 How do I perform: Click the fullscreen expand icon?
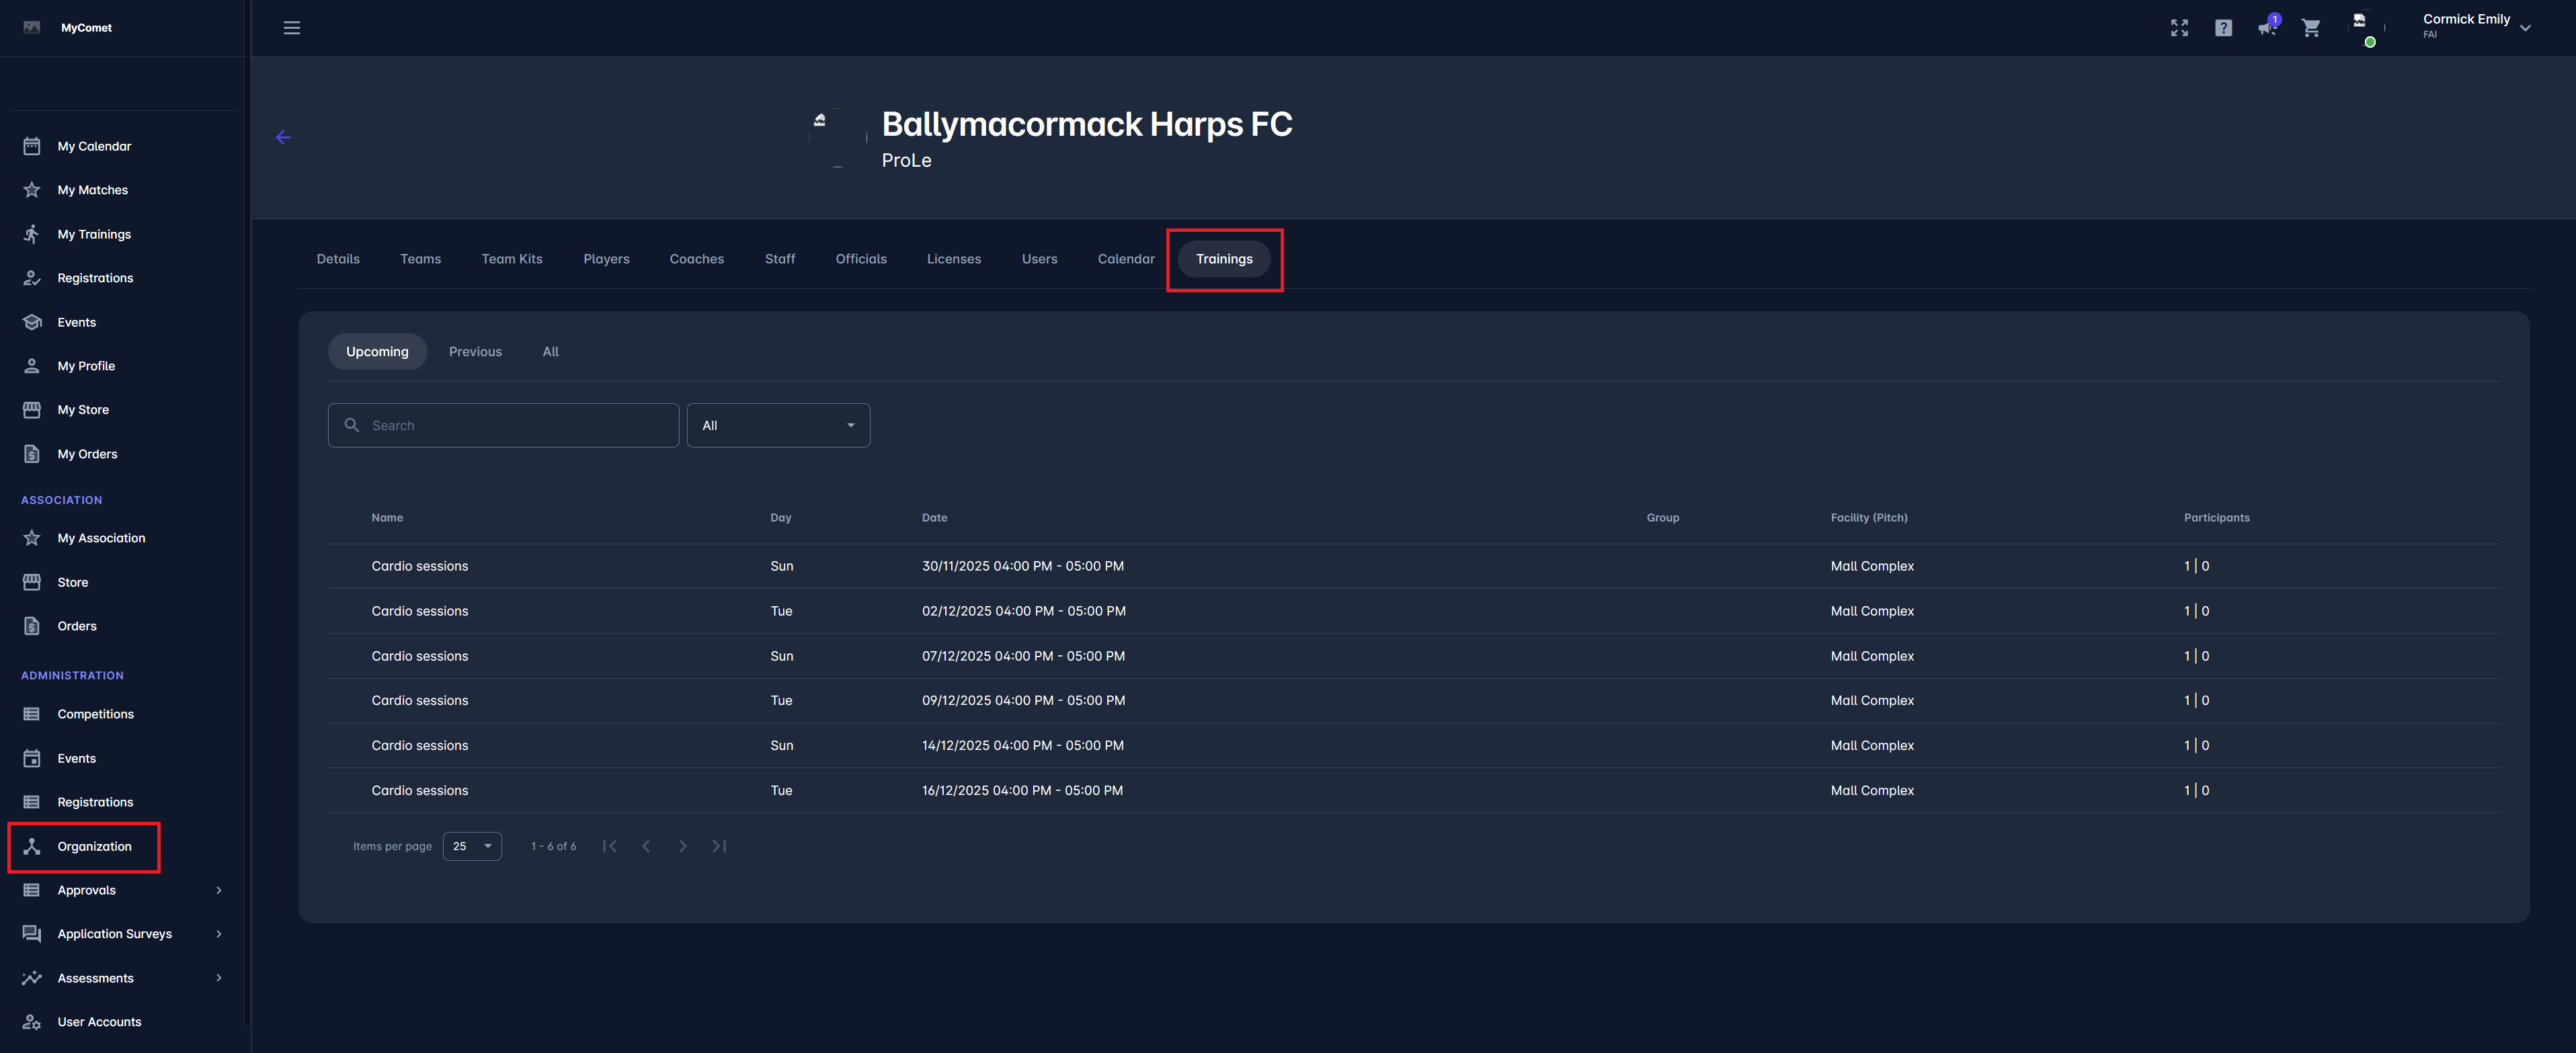pos(2179,28)
